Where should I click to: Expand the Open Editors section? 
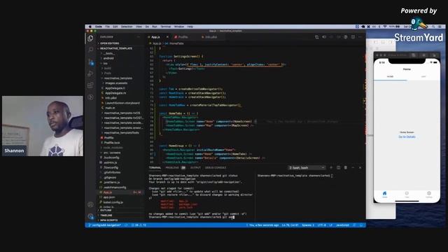point(109,43)
